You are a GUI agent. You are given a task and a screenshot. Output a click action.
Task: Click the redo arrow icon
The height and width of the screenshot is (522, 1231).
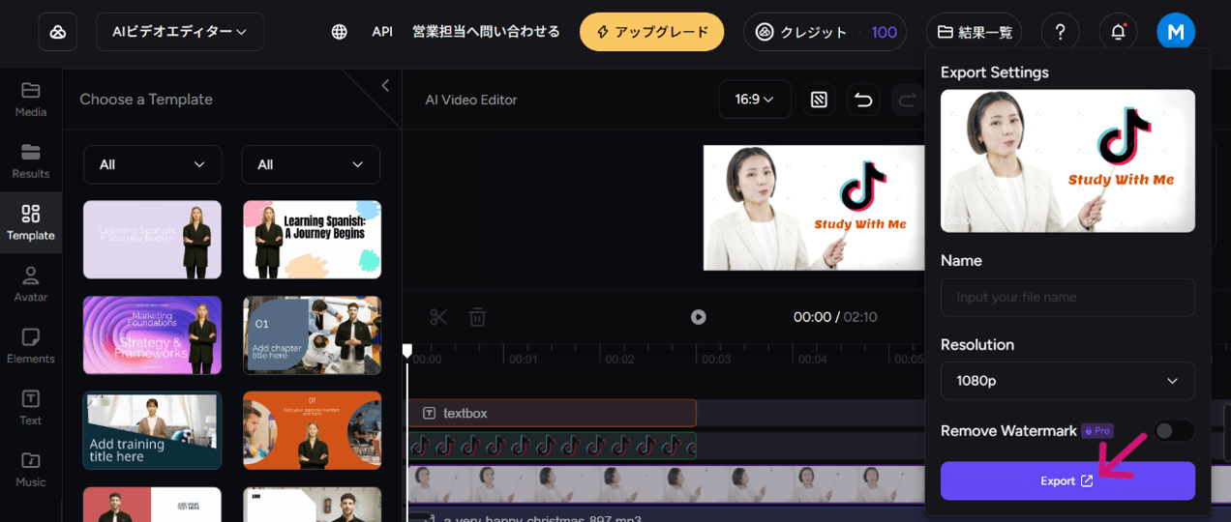908,100
